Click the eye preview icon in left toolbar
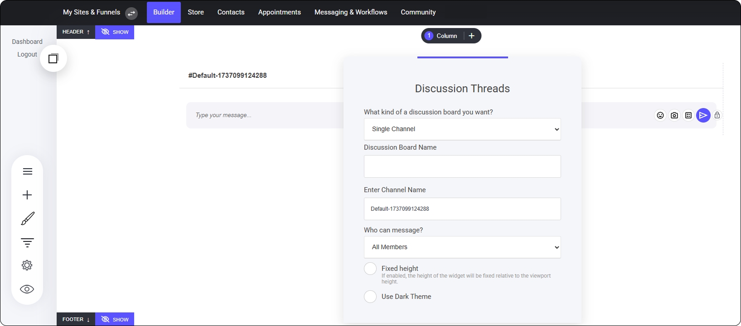Image resolution: width=741 pixels, height=326 pixels. (27, 289)
